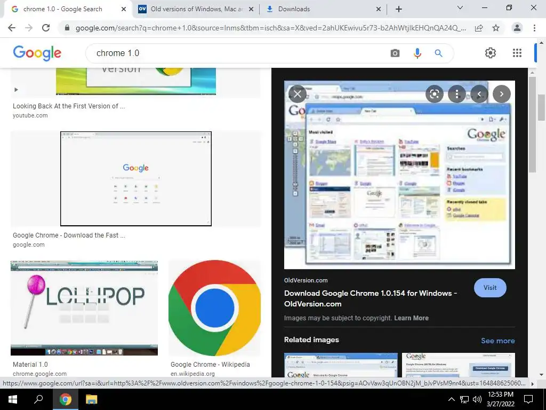Open the taskbar clock and date

[x=500, y=399]
